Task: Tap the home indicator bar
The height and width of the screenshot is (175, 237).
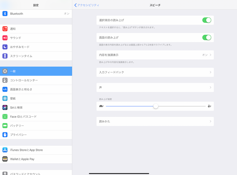Action: point(119,173)
